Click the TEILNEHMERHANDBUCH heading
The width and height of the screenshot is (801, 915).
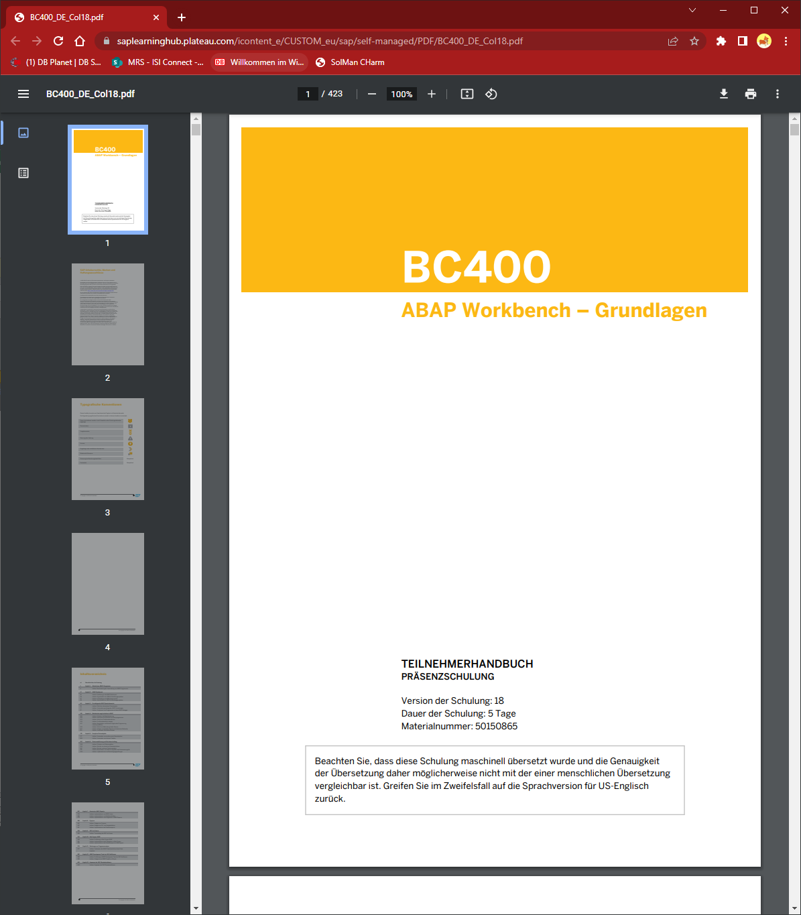[467, 664]
